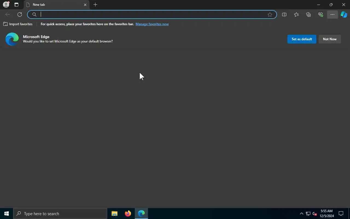Add a new tab with plus icon

[95, 5]
